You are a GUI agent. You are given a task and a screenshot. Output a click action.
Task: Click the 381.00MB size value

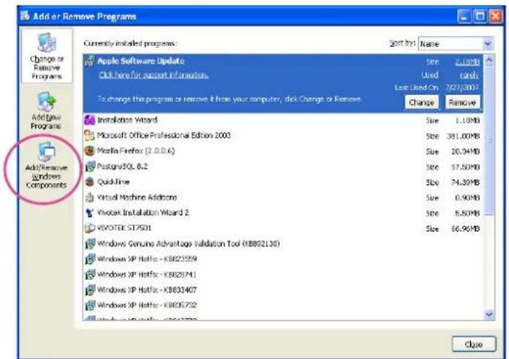[x=464, y=136]
